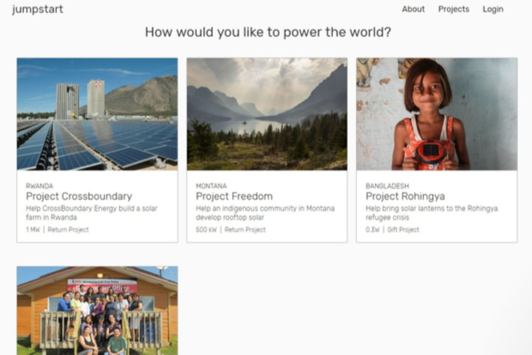Click the BANGLADESH location label
Image resolution: width=532 pixels, height=355 pixels.
tap(387, 186)
